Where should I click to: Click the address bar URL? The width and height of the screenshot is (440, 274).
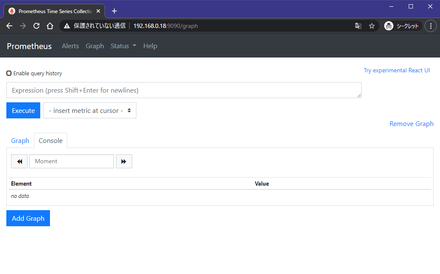point(166,26)
